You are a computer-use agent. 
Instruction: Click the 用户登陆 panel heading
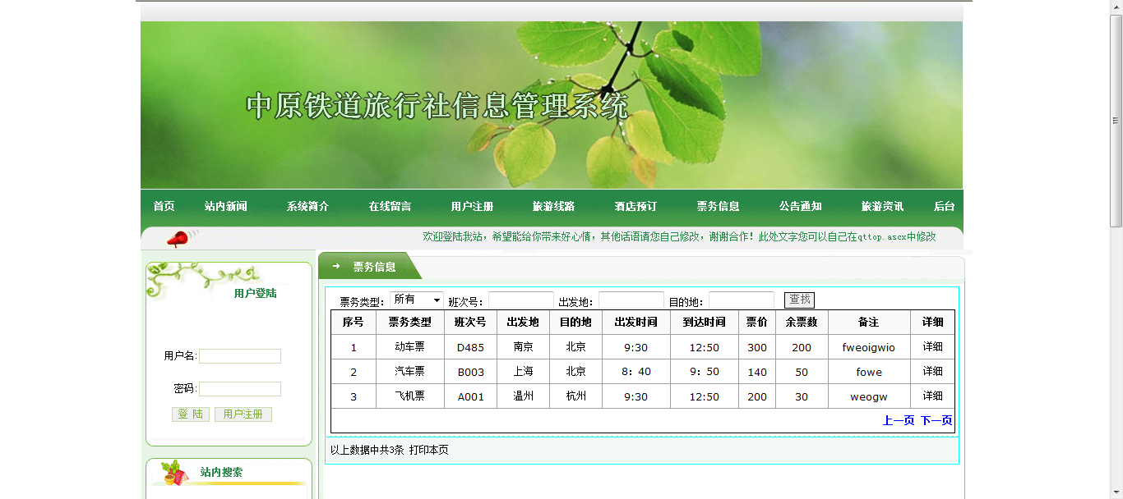tap(255, 293)
